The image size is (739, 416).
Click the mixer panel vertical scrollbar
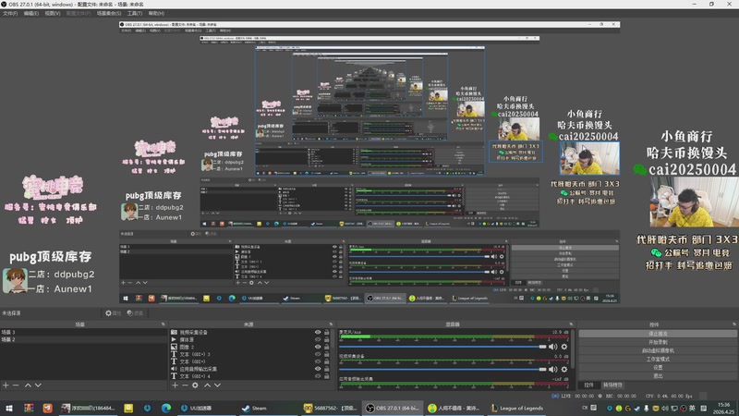573,349
